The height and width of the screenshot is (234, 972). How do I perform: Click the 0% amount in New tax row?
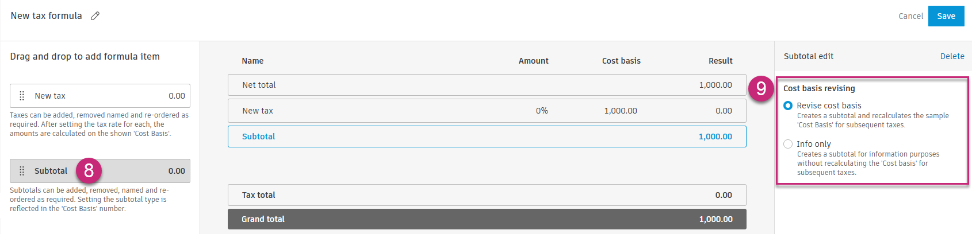(x=542, y=111)
